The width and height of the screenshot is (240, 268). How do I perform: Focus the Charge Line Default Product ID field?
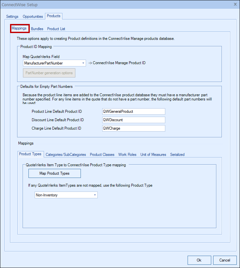click(x=133, y=128)
